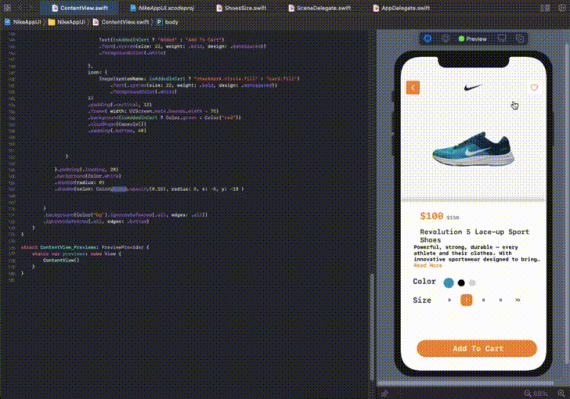Click the canvas vertical scrollbar

pos(568,203)
